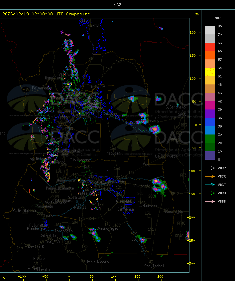Click the 'Chihuido' map label
This screenshot has height=281, width=235.
(48, 236)
